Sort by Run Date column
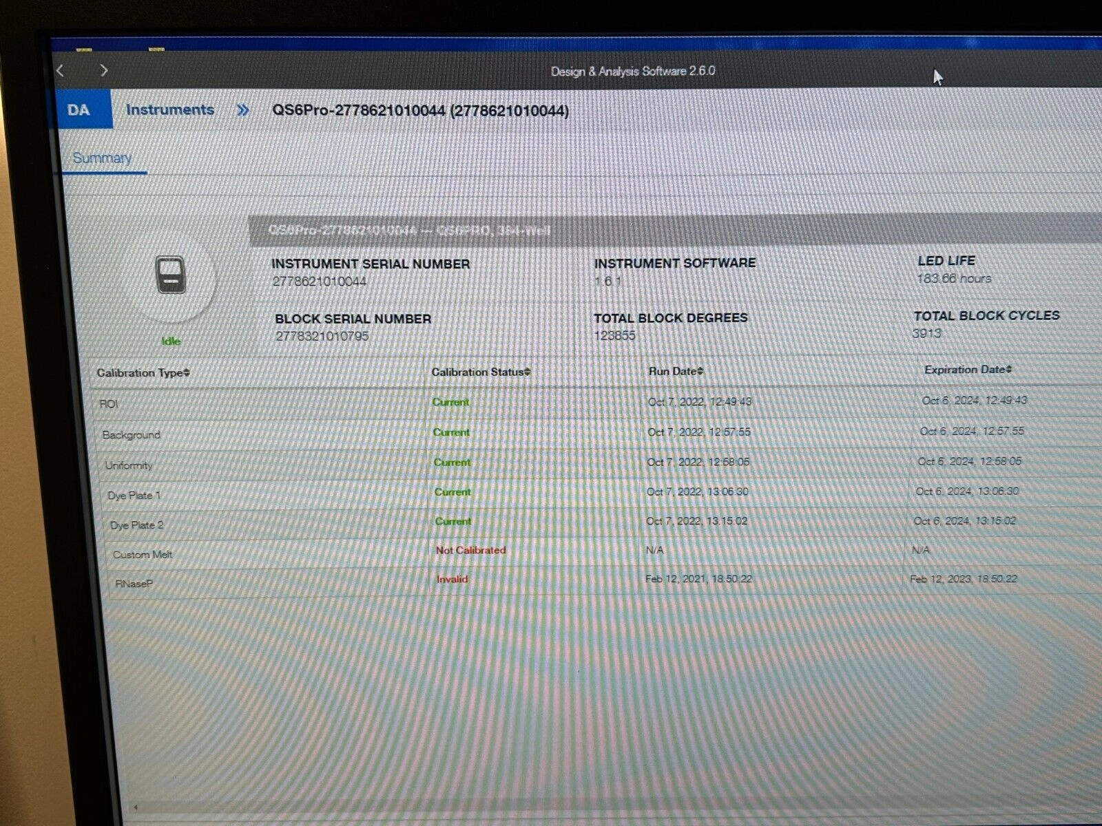The image size is (1102, 826). [x=676, y=371]
